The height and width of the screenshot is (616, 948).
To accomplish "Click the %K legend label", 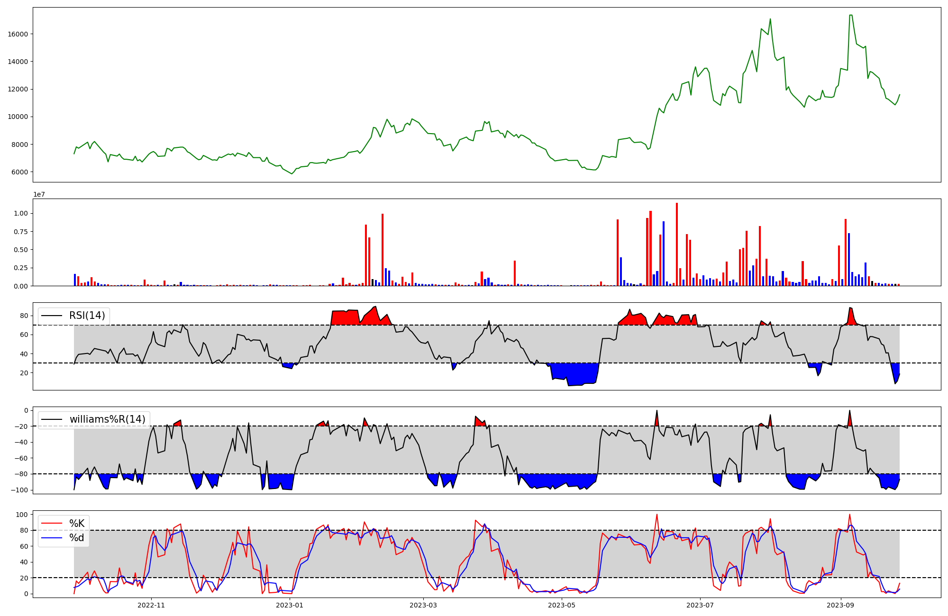I will coord(77,524).
